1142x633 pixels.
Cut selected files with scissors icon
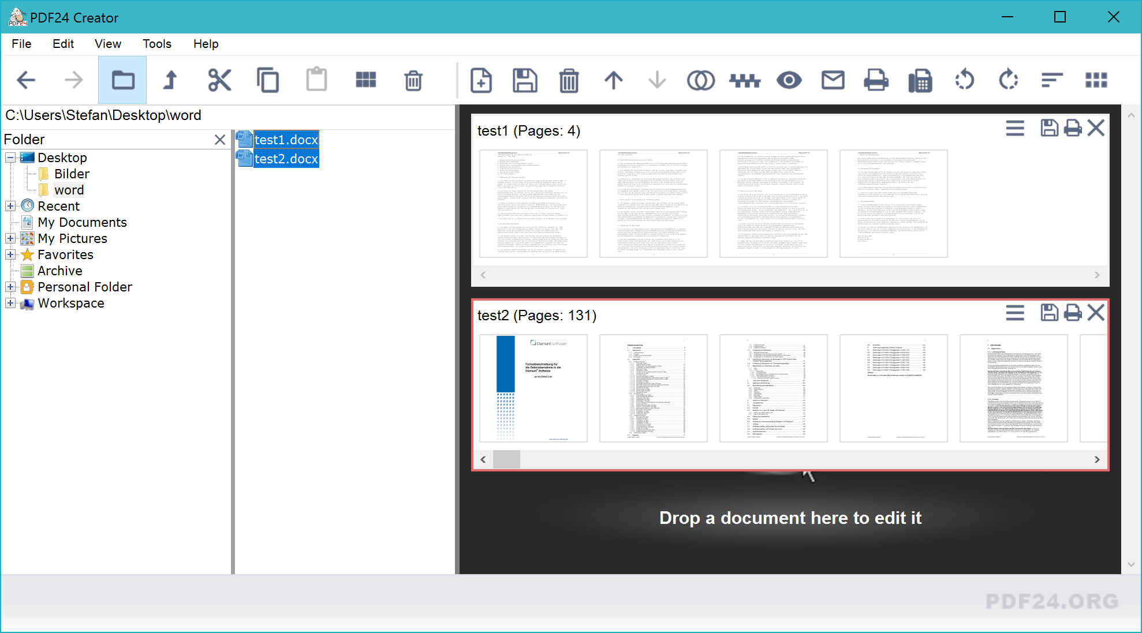click(219, 80)
